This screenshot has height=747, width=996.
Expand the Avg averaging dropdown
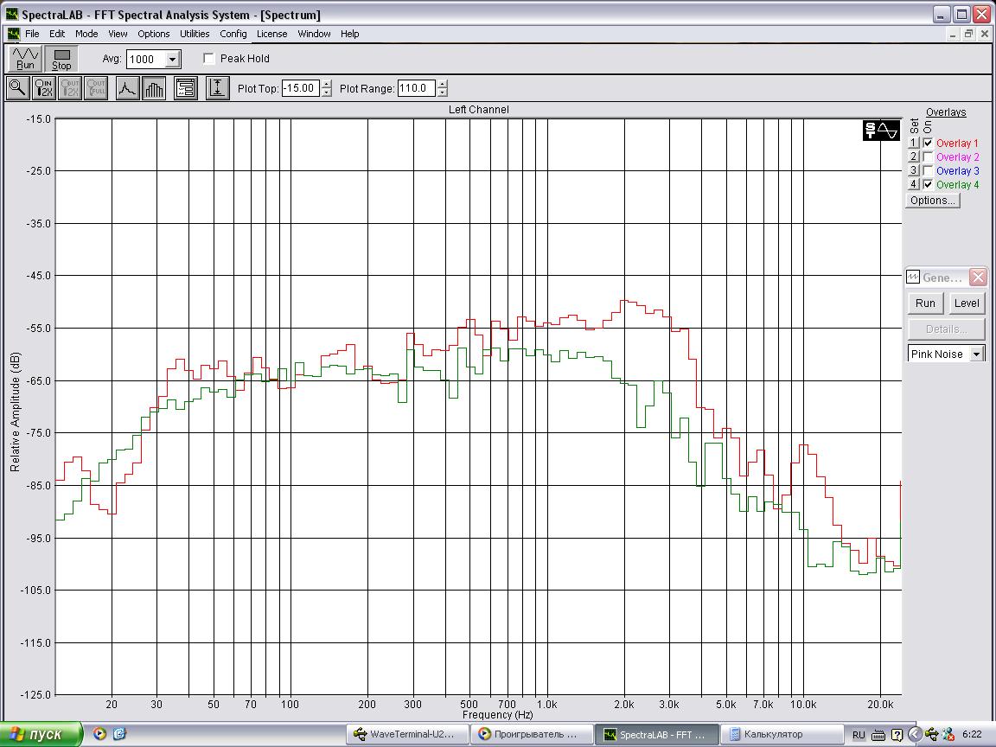[x=172, y=59]
